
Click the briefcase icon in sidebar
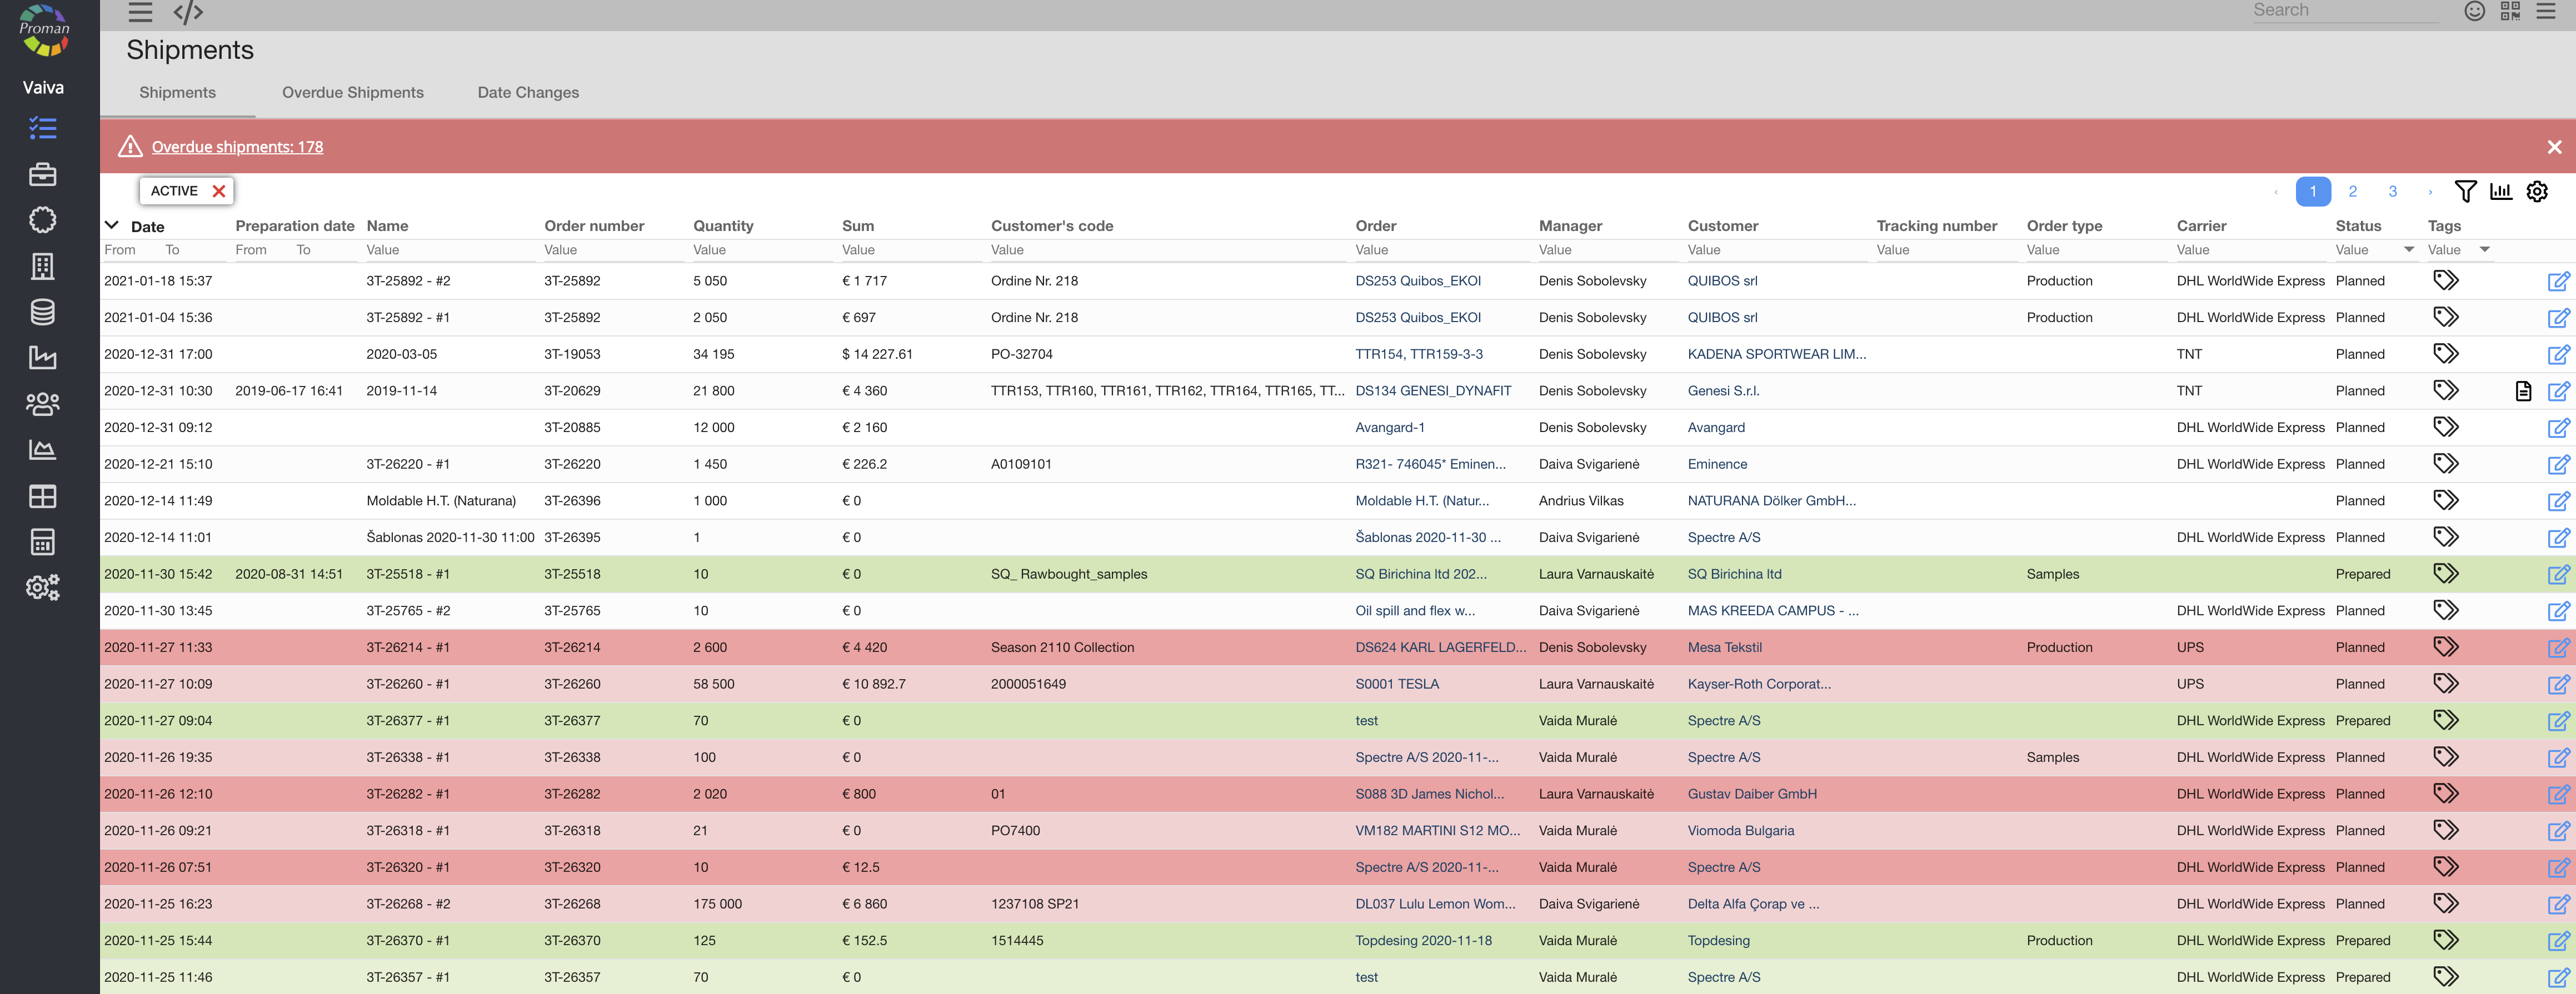point(42,175)
